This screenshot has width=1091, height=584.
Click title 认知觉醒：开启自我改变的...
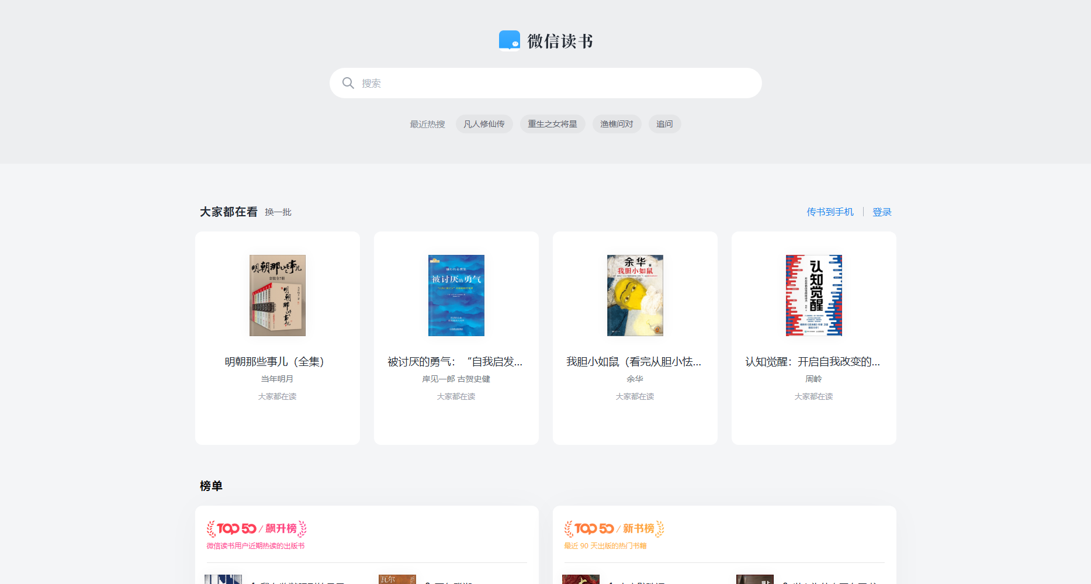pos(813,362)
